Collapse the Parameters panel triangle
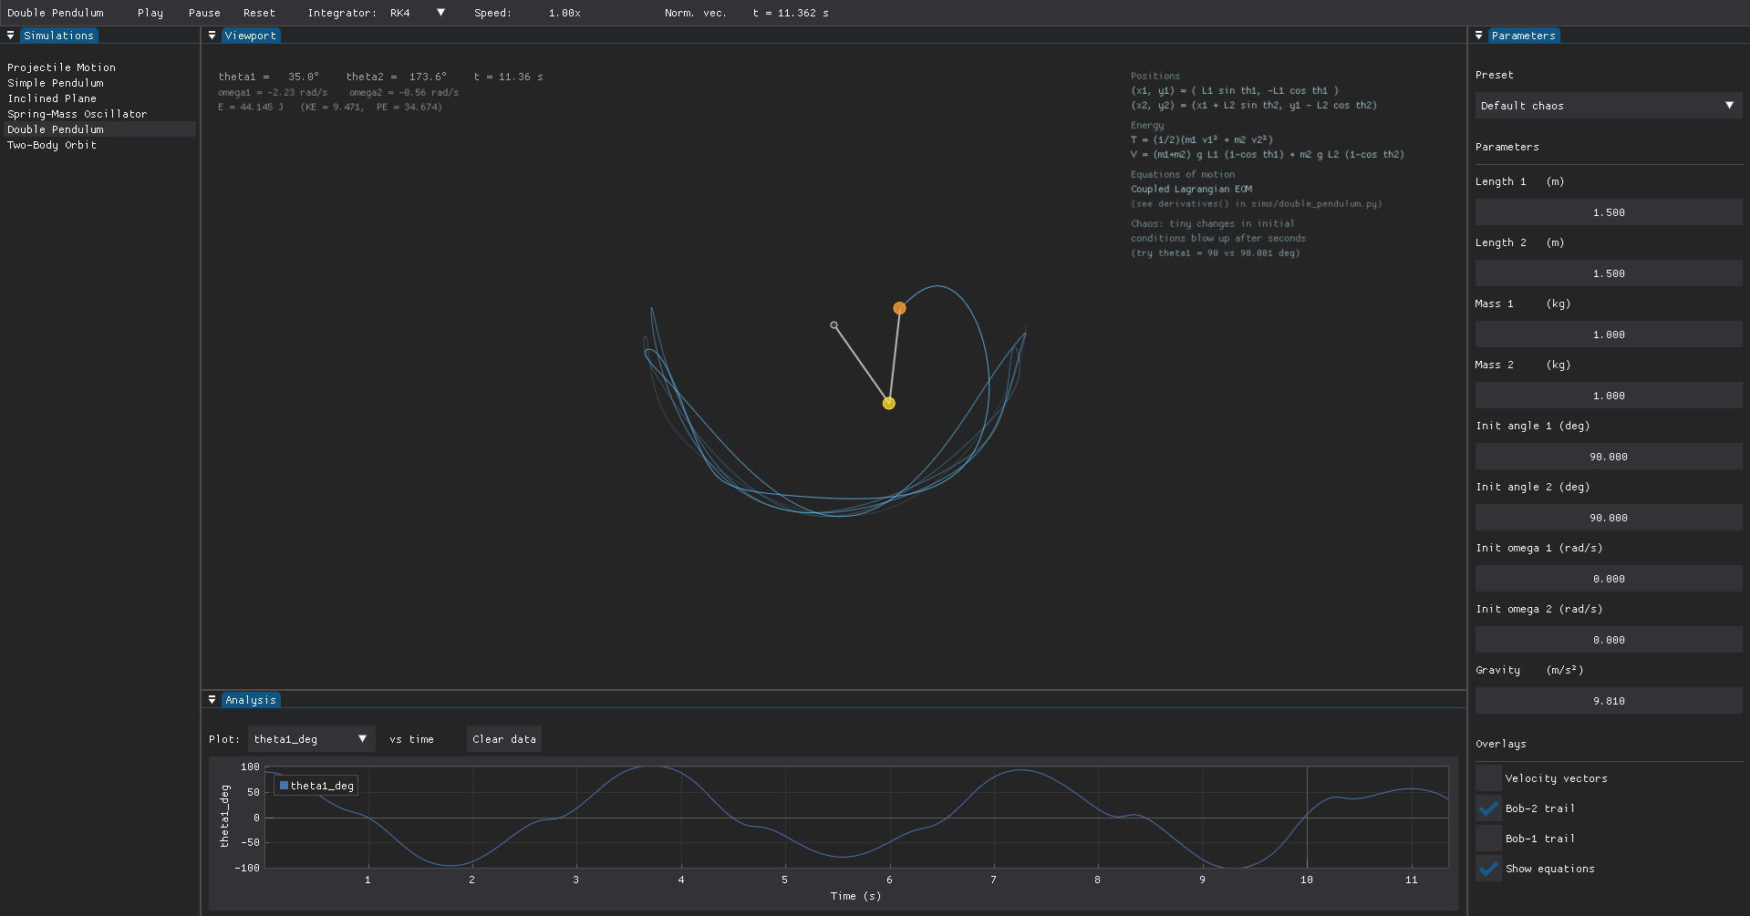Viewport: 1750px width, 916px height. tap(1479, 36)
